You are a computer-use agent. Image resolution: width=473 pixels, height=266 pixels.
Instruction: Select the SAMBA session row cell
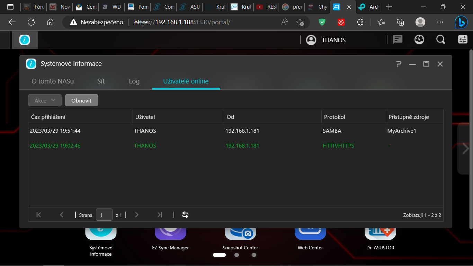[332, 131]
